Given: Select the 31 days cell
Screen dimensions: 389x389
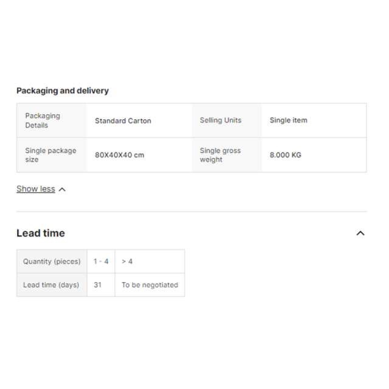Looking at the screenshot, I should [101, 285].
